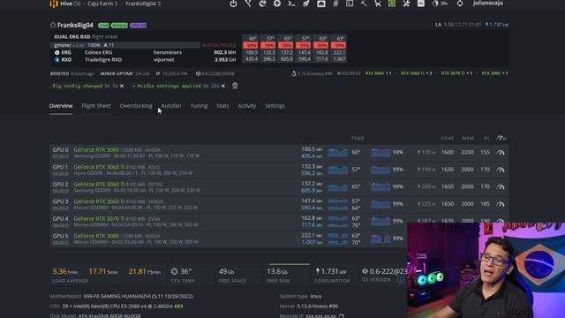Open the run command prompt icon
Screen dimensions: 565x318
coord(291,4)
